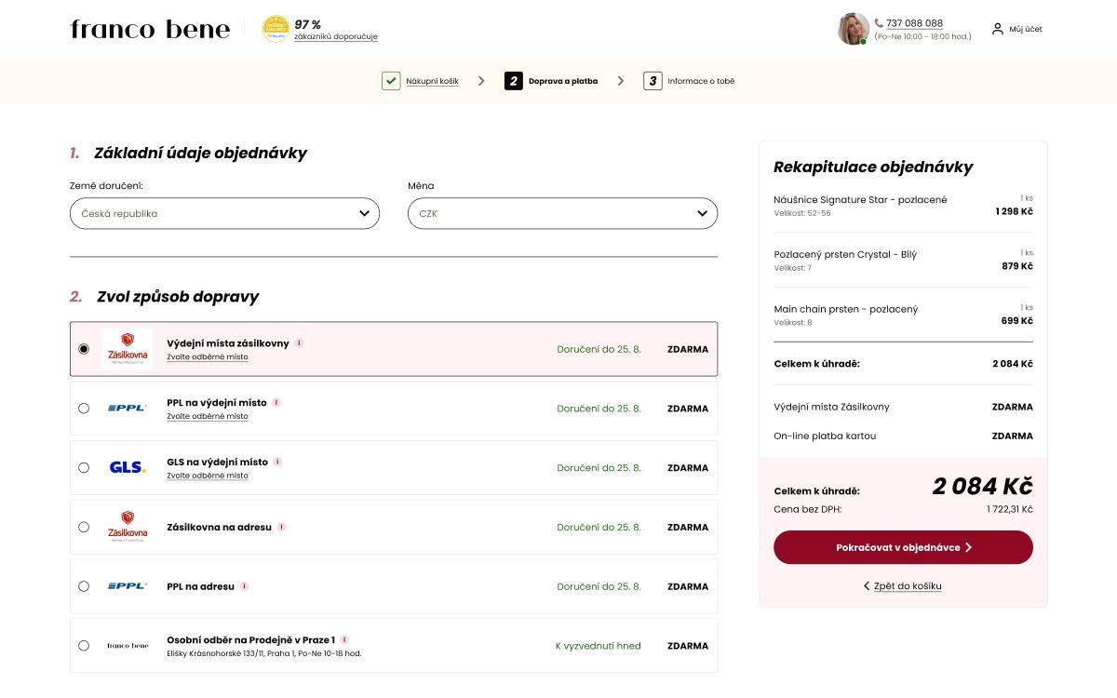This screenshot has height=698, width=1117.
Task: Click Main chain prsten - pozlacený item
Action: (845, 309)
